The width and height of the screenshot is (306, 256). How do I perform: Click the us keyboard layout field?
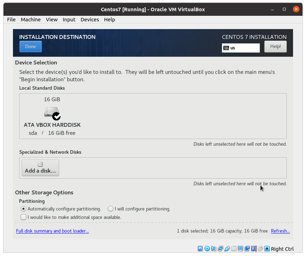tap(241, 48)
